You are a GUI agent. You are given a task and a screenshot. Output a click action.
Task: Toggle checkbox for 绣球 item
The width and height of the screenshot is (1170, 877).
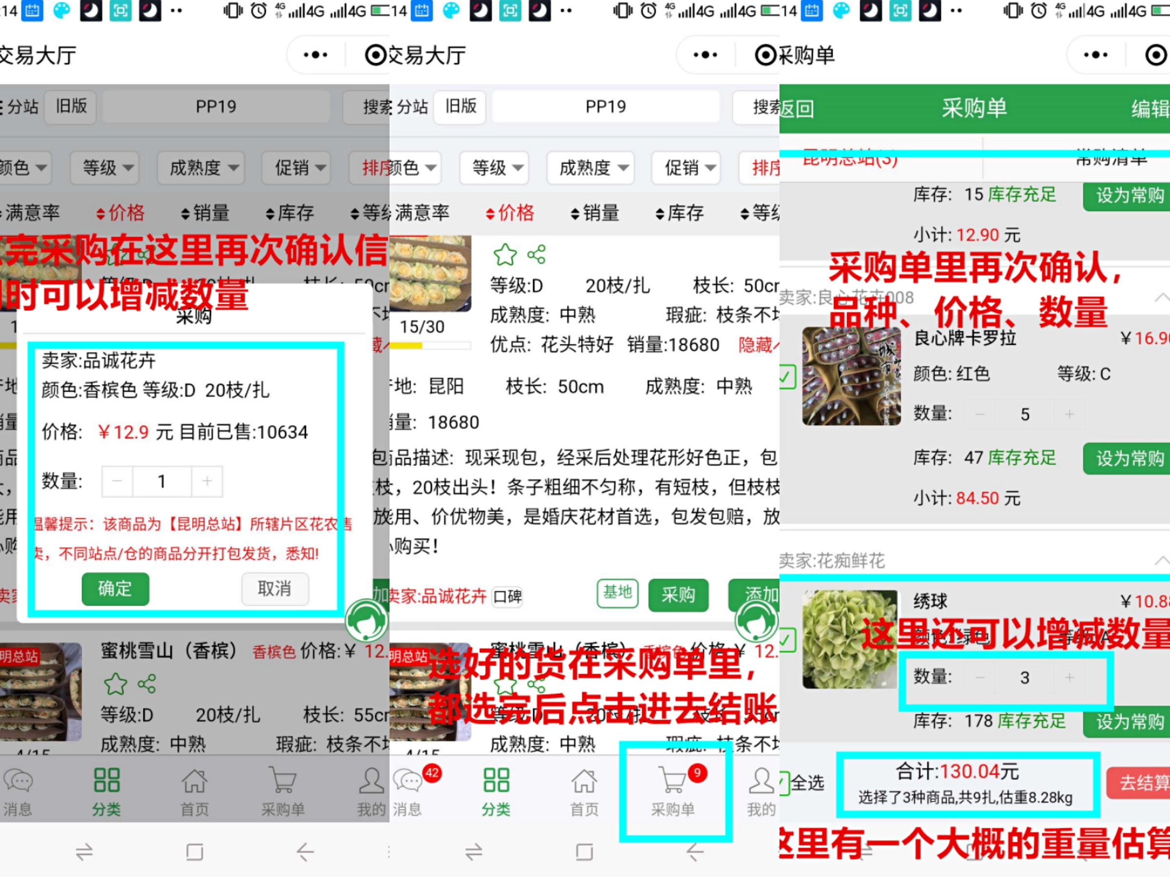tap(788, 640)
